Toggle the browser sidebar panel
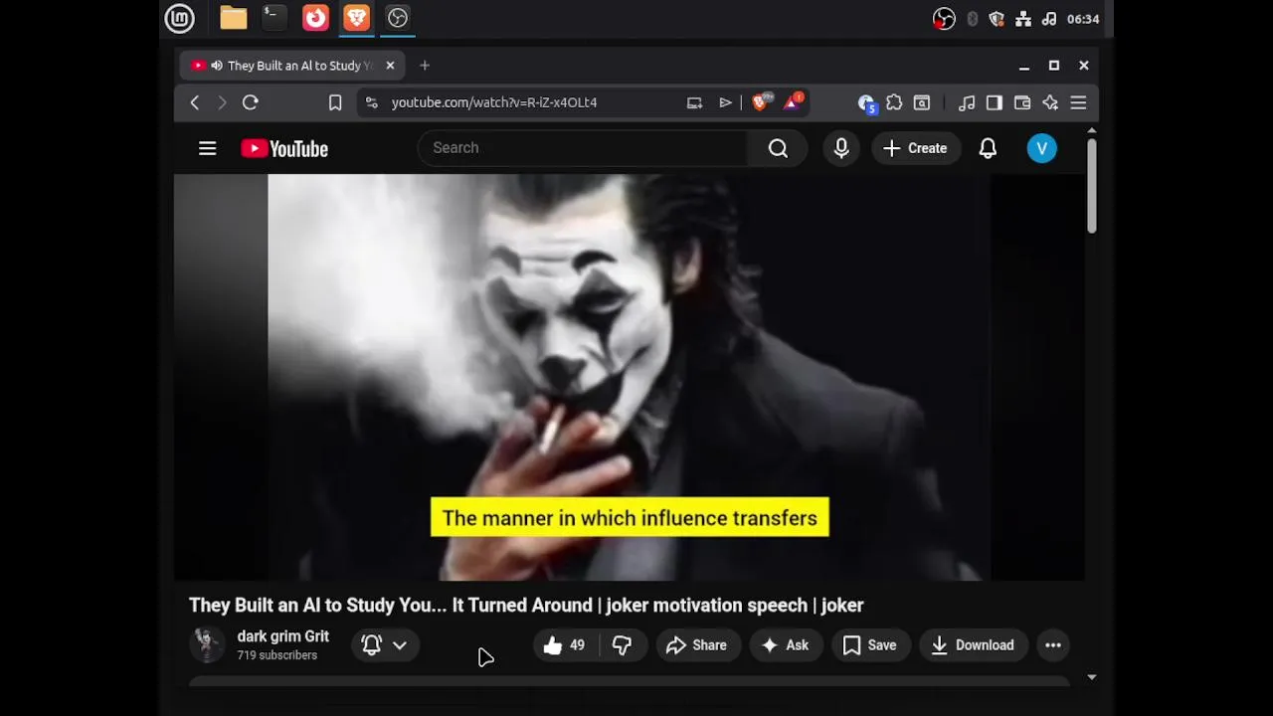1273x716 pixels. click(x=995, y=102)
